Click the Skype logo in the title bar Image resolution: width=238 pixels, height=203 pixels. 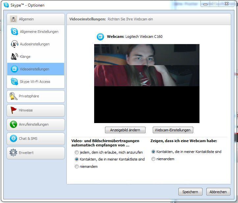[x=6, y=5]
